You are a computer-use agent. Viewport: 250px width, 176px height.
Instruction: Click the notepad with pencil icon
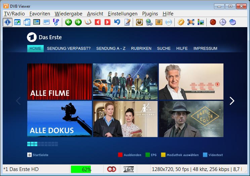[127, 22]
